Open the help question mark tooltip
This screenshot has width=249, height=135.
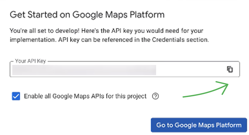point(155,96)
